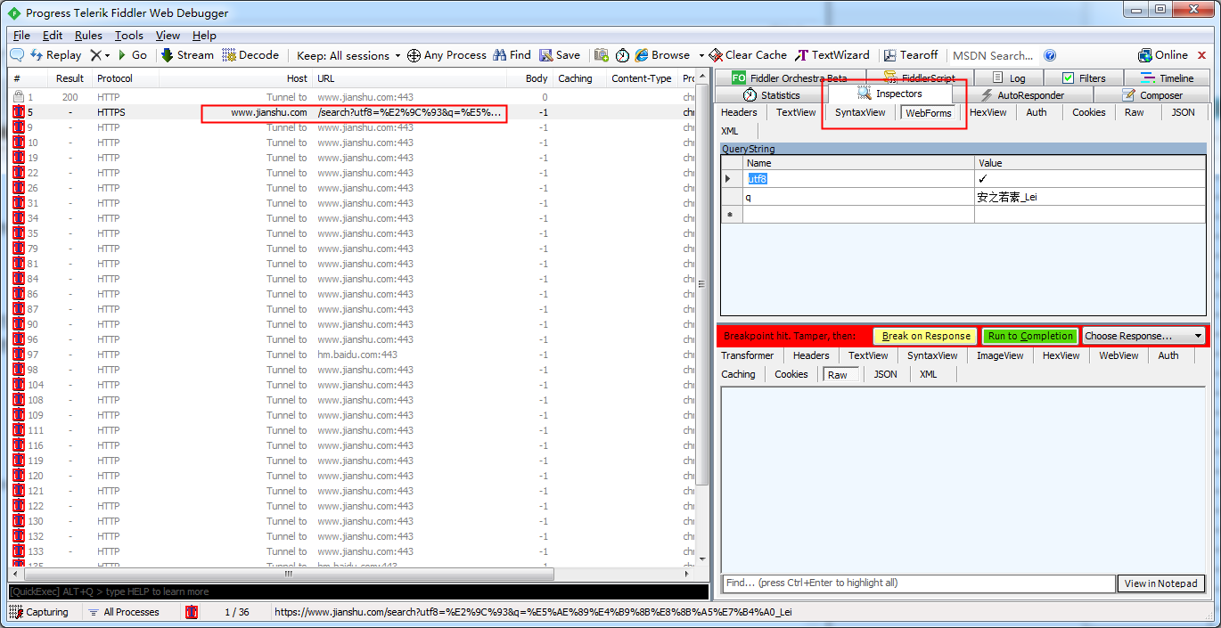The image size is (1221, 628).
Task: Open the Composer tab
Action: pos(1151,95)
